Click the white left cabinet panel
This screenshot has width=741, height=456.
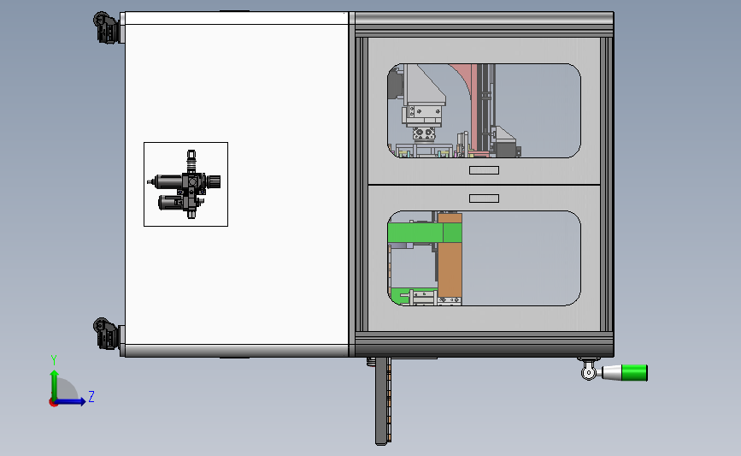tap(236, 185)
